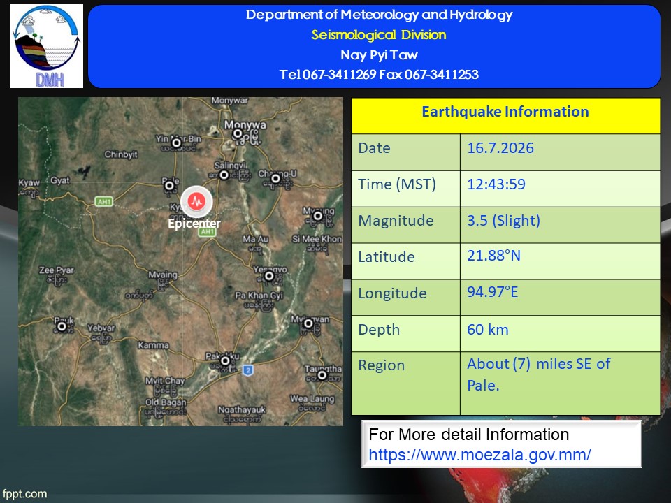Click the Longitude row label
The height and width of the screenshot is (503, 671).
click(x=392, y=293)
